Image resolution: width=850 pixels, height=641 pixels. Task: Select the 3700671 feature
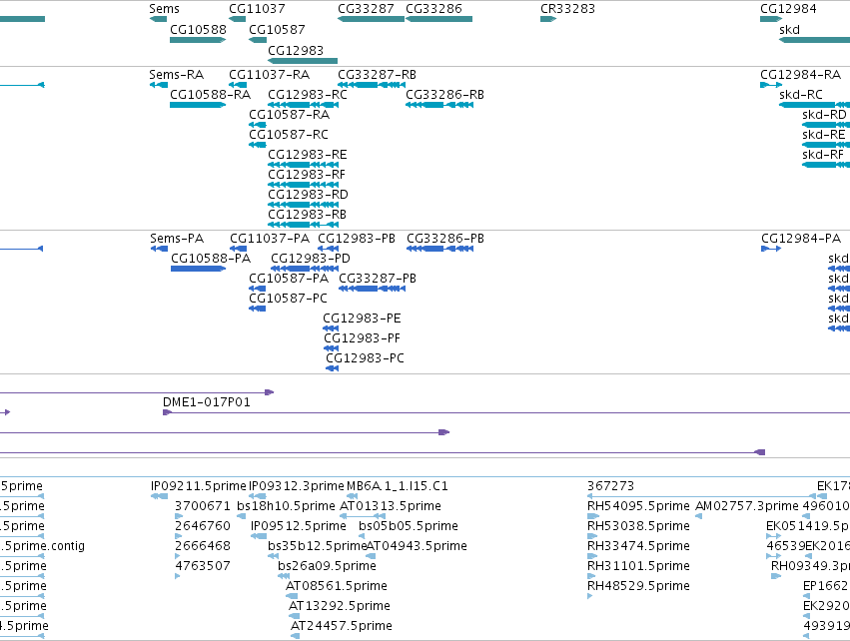[203, 506]
